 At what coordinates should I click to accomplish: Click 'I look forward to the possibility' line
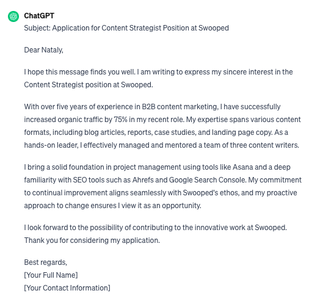tap(155, 228)
